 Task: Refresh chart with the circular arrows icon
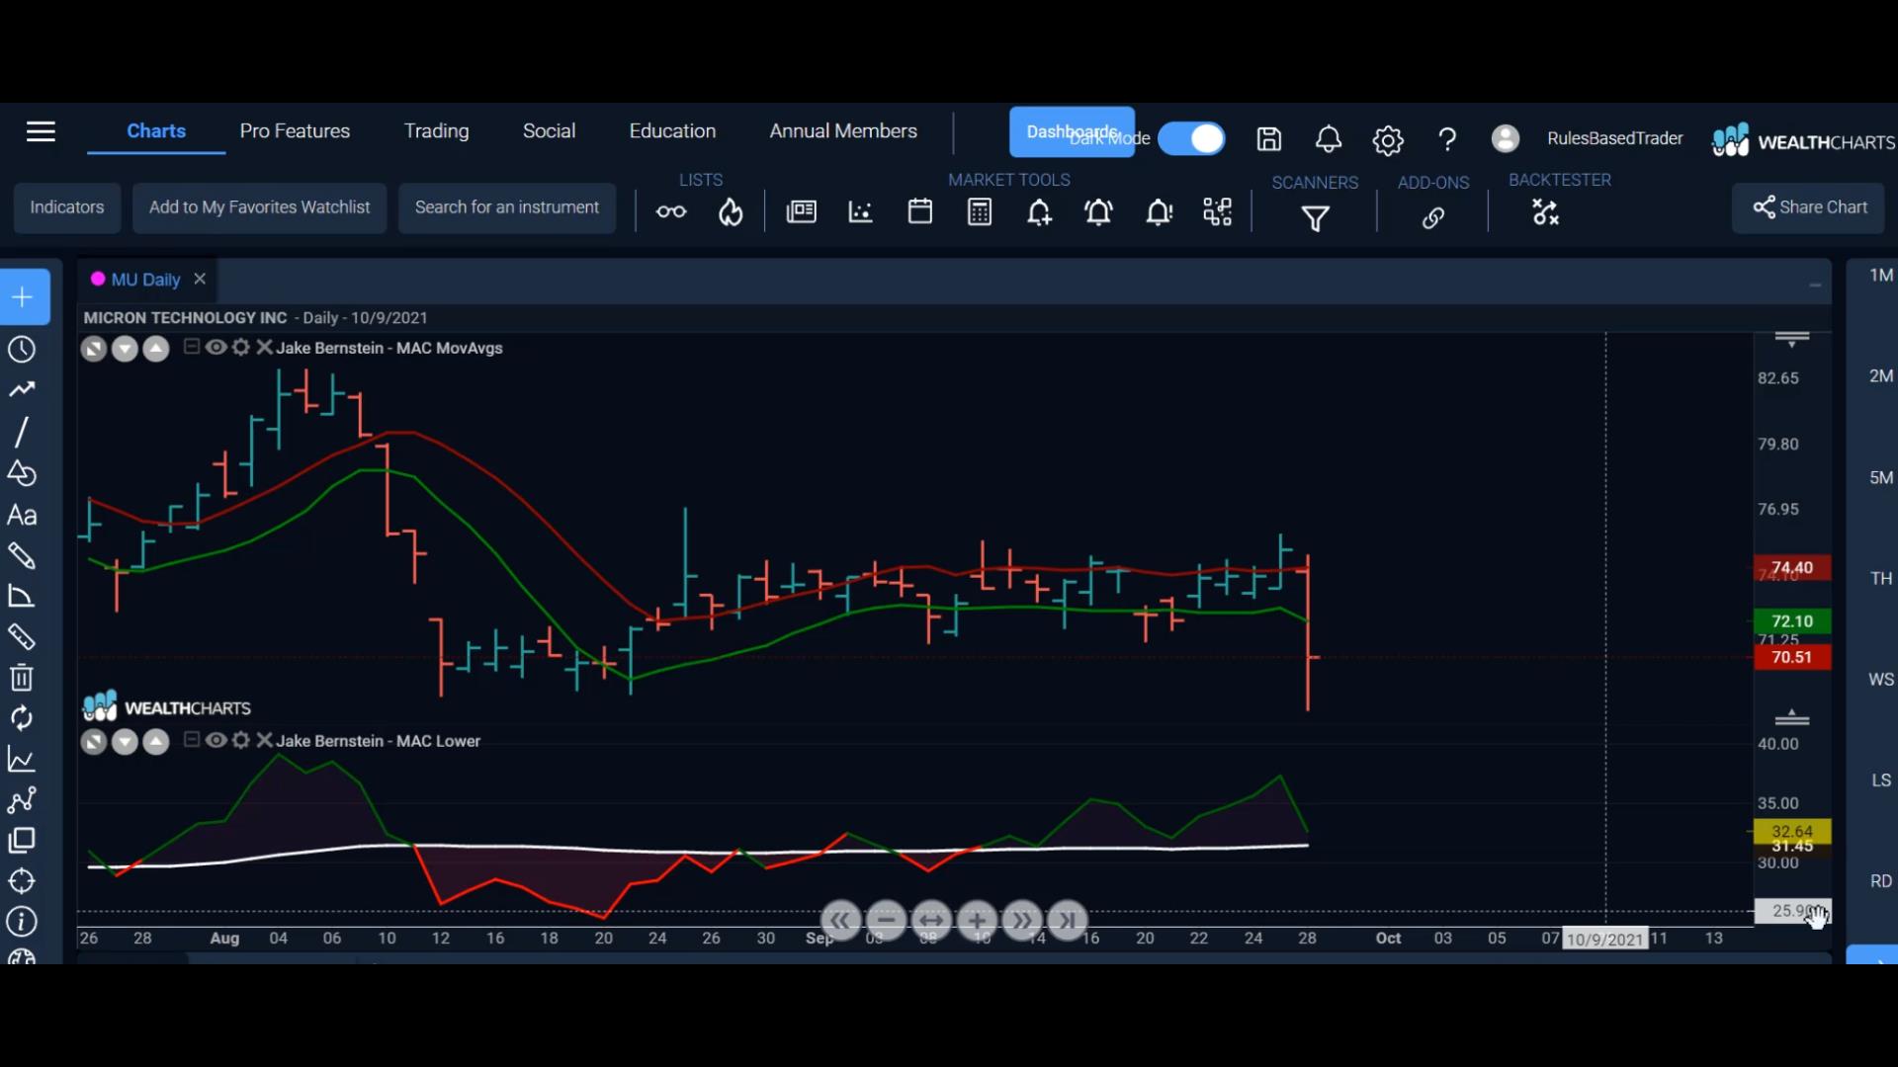point(22,718)
